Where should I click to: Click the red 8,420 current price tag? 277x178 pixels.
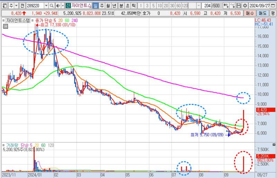[266, 110]
